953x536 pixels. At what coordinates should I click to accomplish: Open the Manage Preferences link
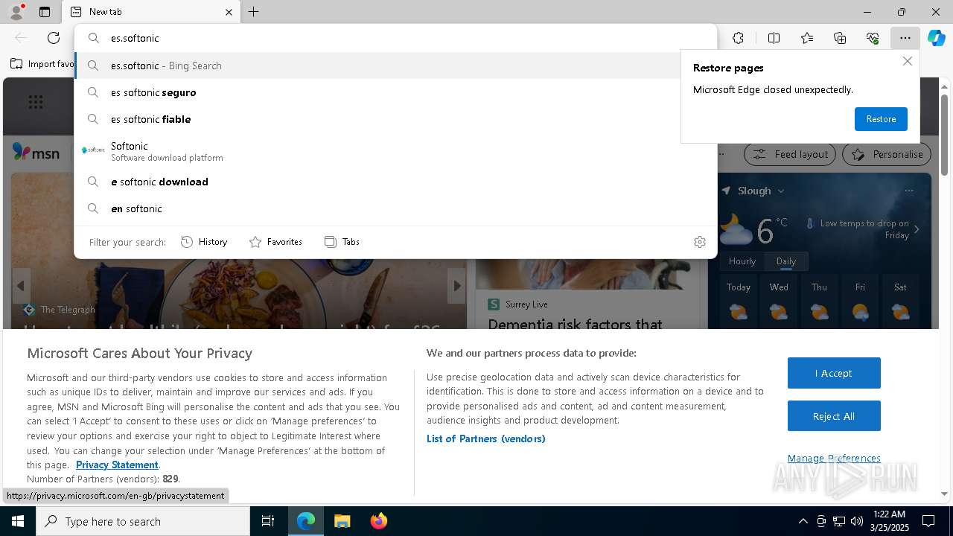coord(834,458)
